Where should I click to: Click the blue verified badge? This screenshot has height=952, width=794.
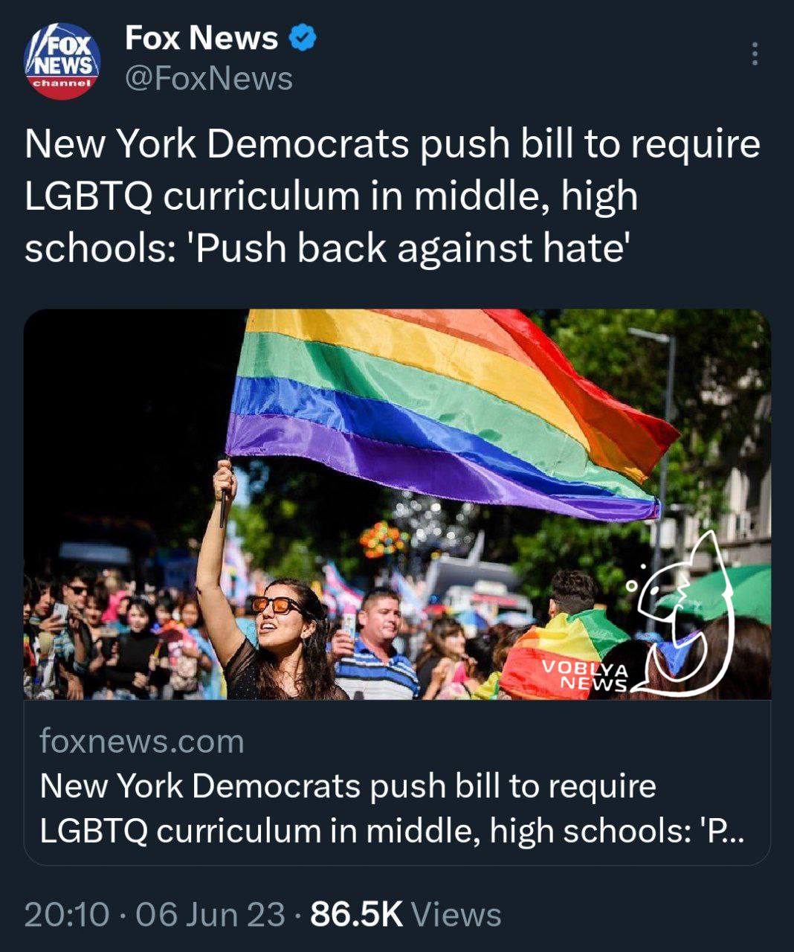pyautogui.click(x=303, y=38)
